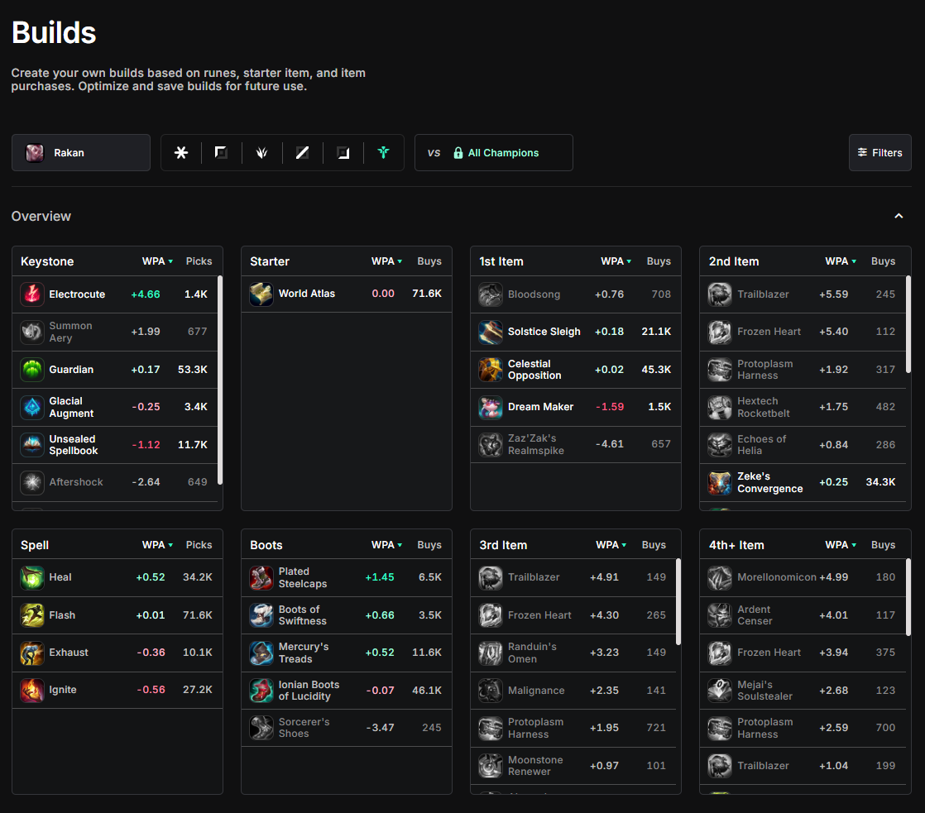Select the Mejai's Soulstealer row
This screenshot has width=925, height=813.
pos(803,691)
